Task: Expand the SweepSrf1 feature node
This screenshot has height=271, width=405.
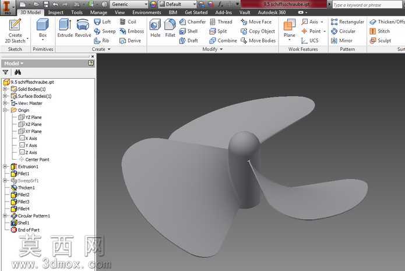Action: [x=5, y=180]
